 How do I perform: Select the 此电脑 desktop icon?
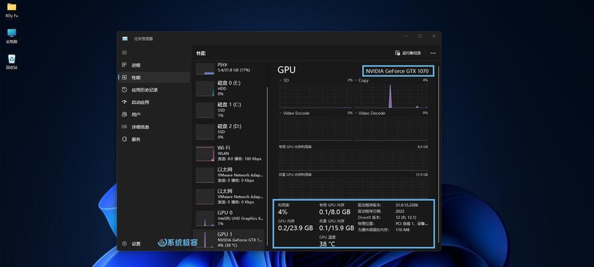pyautogui.click(x=12, y=36)
